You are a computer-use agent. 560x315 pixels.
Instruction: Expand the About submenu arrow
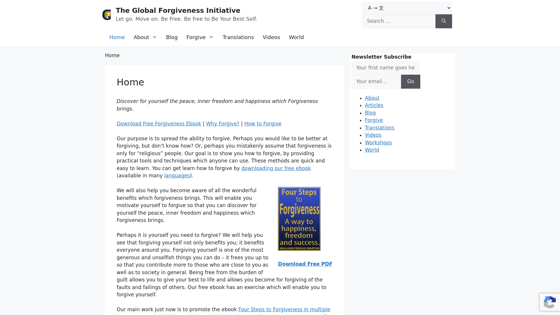(155, 37)
